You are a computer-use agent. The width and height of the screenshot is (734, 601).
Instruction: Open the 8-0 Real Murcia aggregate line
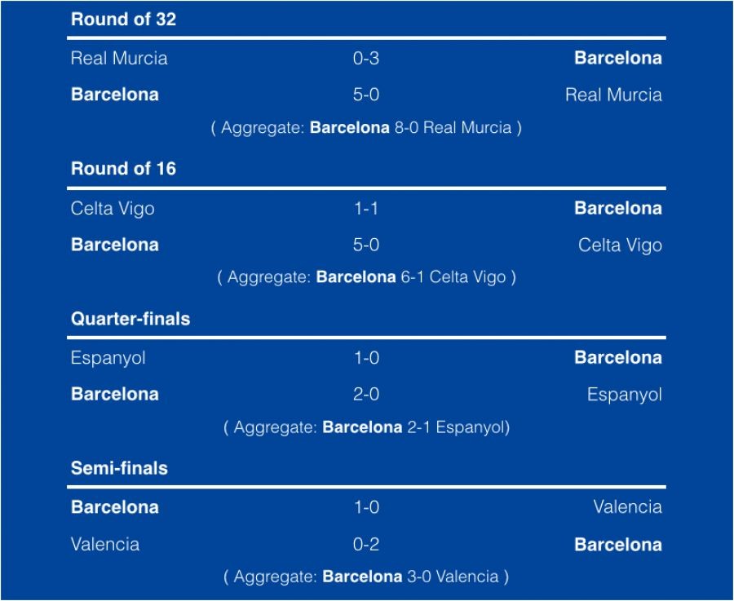tap(366, 128)
